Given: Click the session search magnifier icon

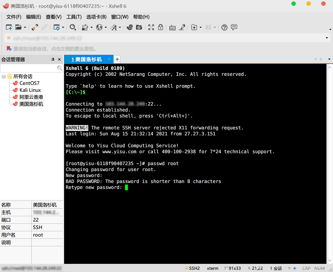Looking at the screenshot, I should (60, 68).
